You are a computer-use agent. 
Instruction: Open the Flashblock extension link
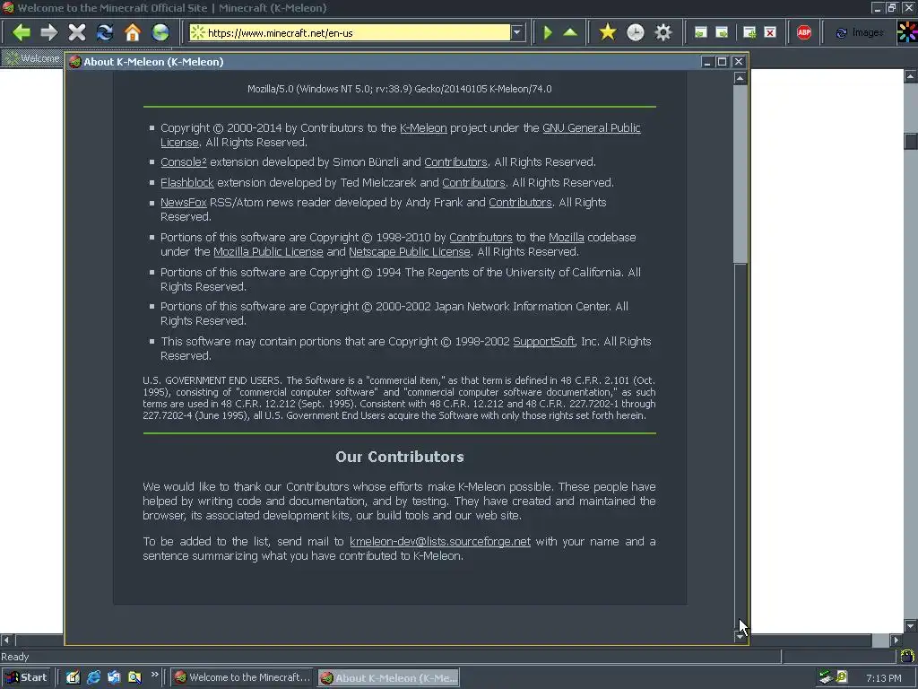187,182
